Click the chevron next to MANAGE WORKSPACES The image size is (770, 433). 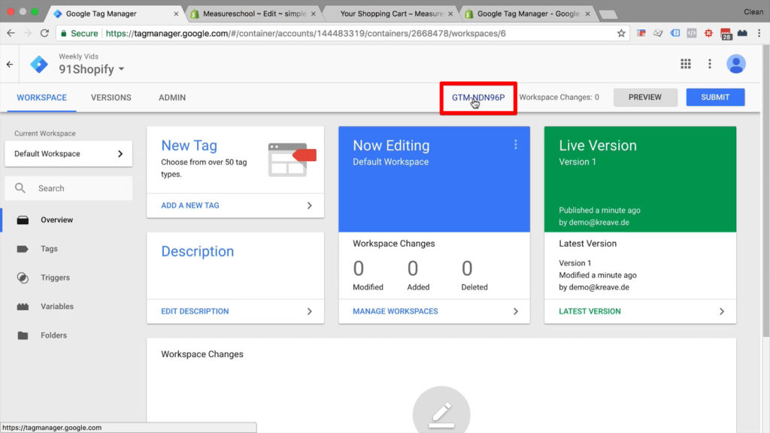click(516, 311)
